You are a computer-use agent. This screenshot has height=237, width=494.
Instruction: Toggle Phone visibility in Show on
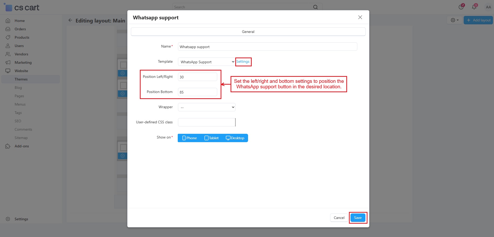[189, 138]
